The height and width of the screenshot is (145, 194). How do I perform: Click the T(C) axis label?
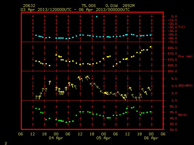point(182,27)
